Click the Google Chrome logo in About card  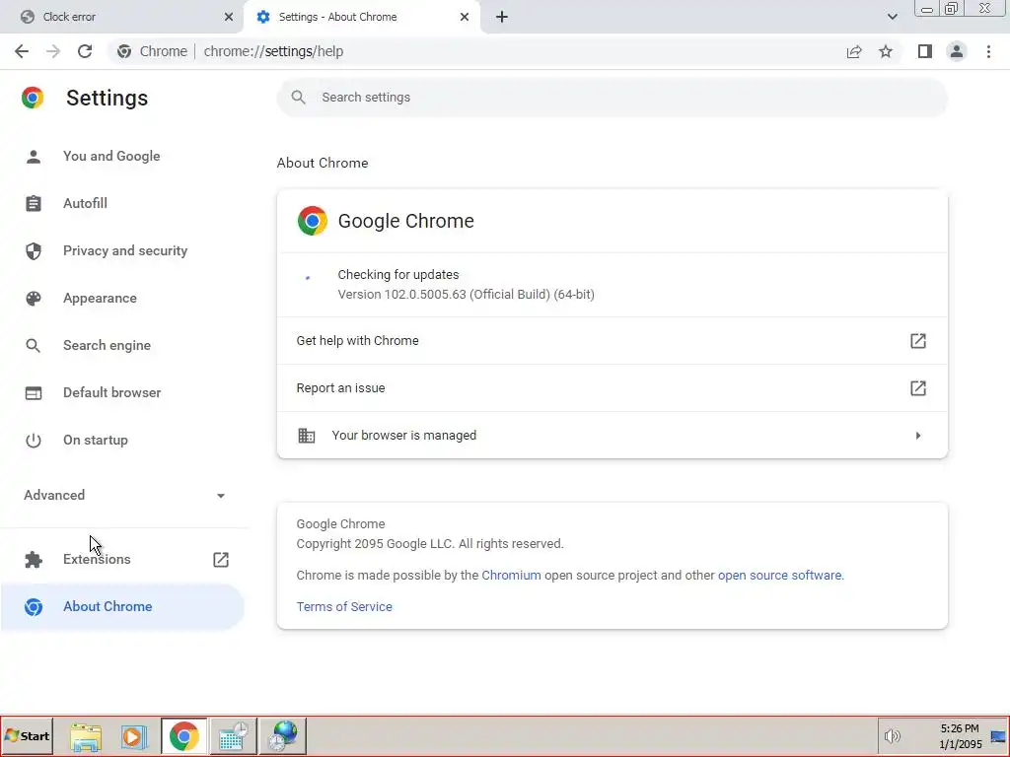[313, 221]
